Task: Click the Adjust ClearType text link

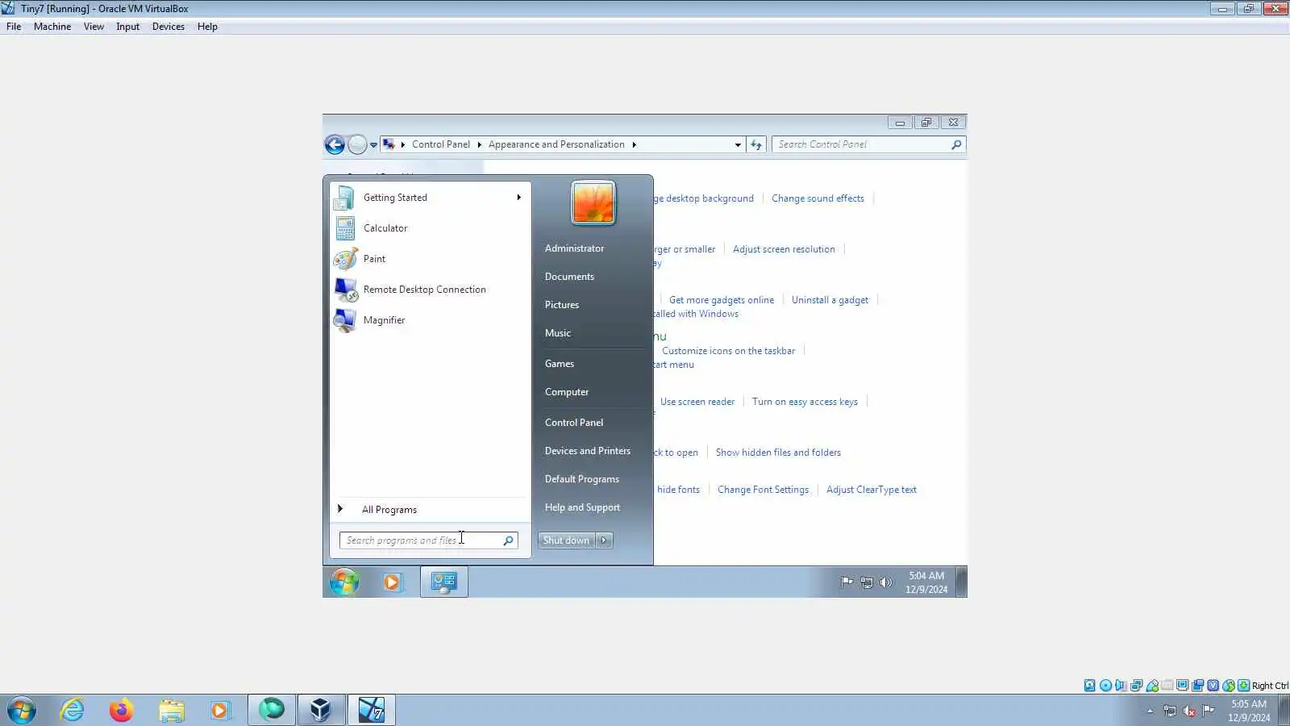Action: (x=872, y=490)
